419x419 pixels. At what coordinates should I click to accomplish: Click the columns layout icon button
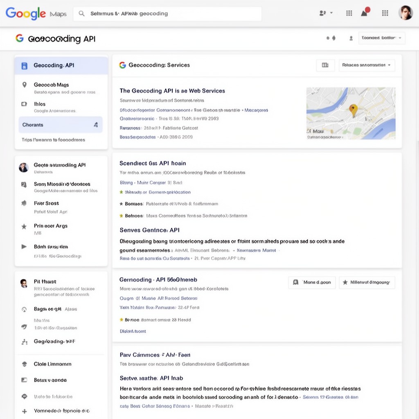(325, 65)
